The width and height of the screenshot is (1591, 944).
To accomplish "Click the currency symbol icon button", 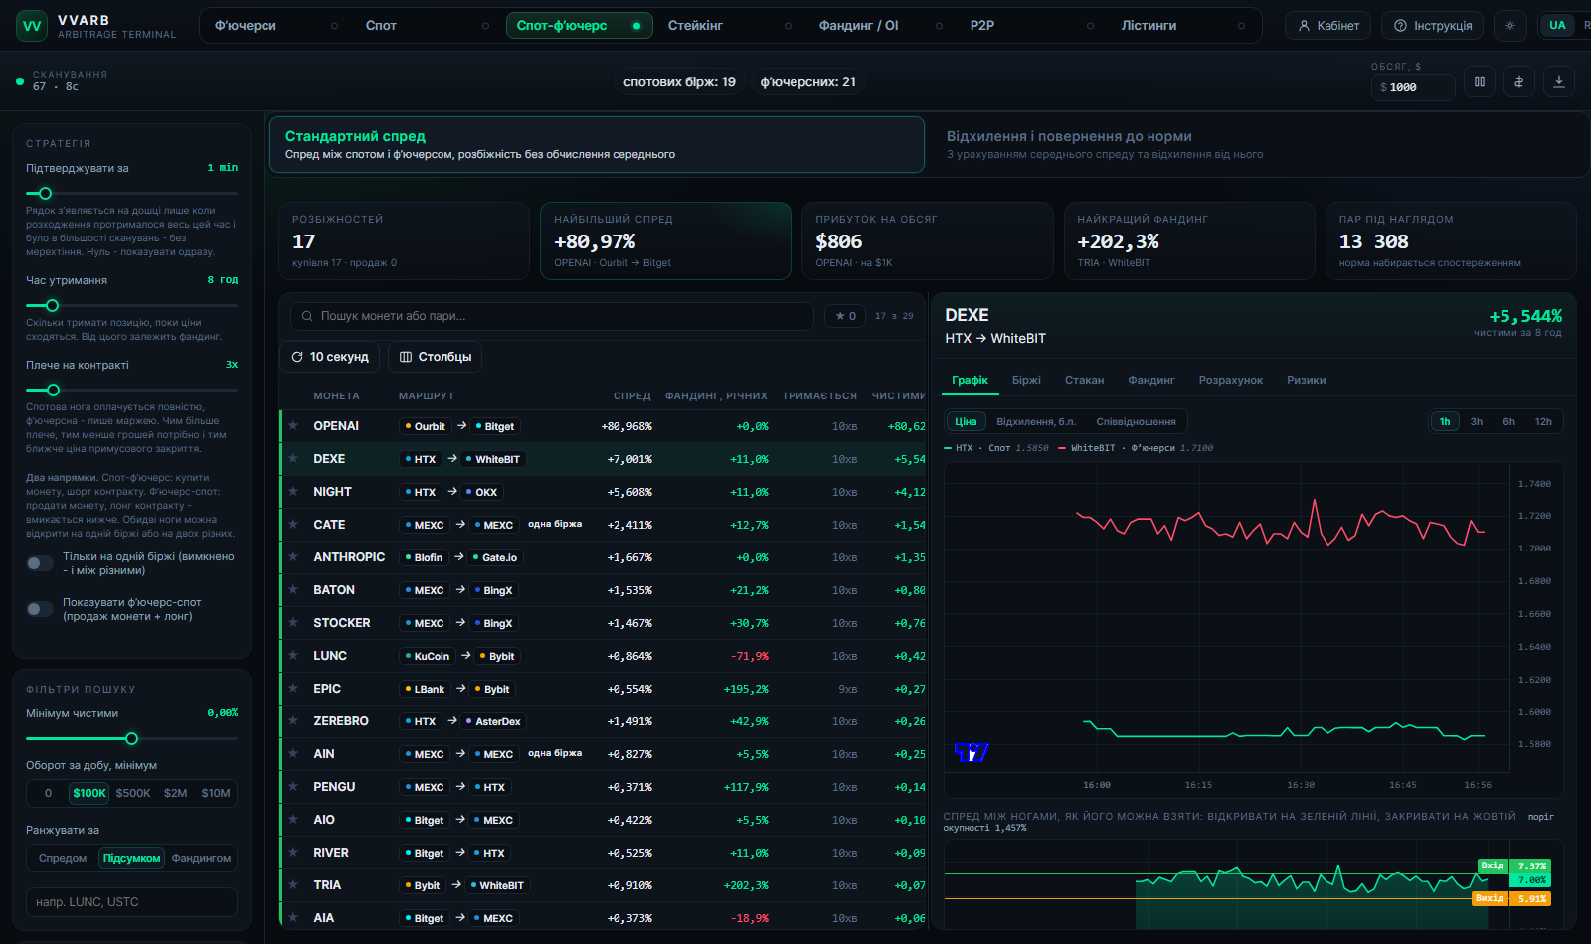I will (x=1519, y=81).
